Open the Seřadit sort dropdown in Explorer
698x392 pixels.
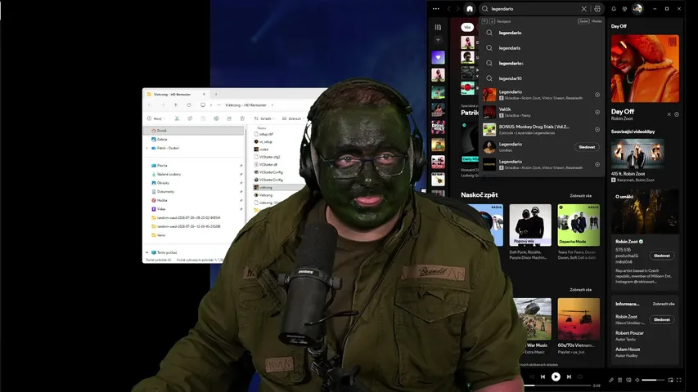pos(264,118)
